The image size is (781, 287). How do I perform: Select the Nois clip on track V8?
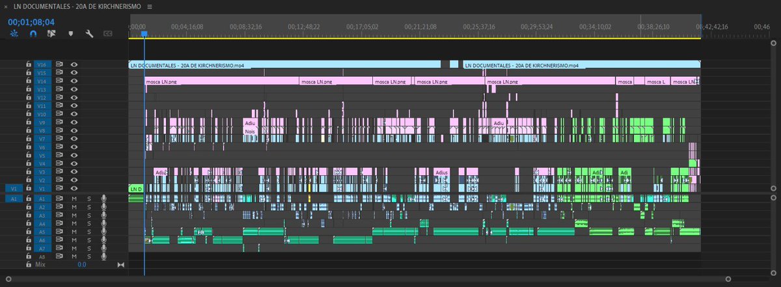251,131
